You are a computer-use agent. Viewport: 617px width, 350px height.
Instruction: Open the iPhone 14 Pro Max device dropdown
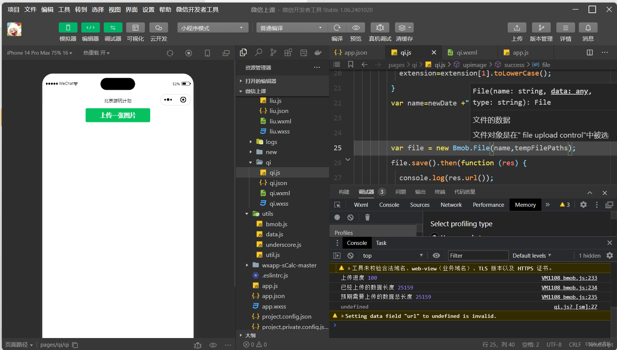(39, 53)
